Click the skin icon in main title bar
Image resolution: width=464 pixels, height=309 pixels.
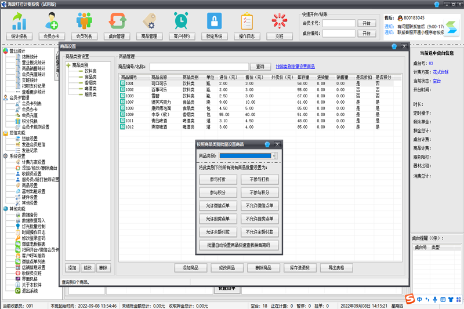click(x=437, y=4)
